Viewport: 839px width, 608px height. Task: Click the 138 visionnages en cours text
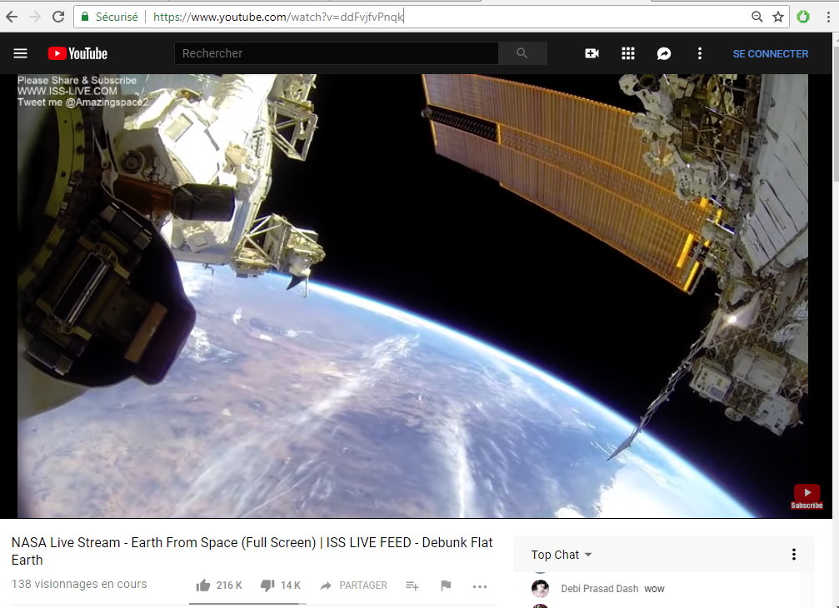pos(79,584)
